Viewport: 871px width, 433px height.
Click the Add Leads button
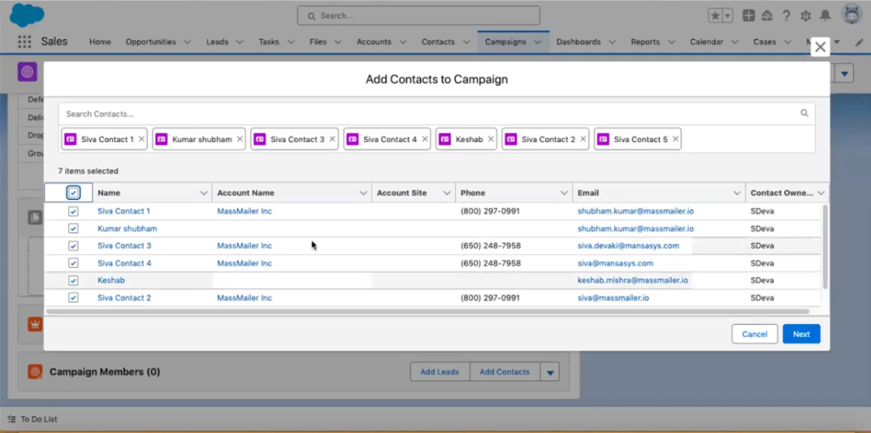[x=440, y=372]
